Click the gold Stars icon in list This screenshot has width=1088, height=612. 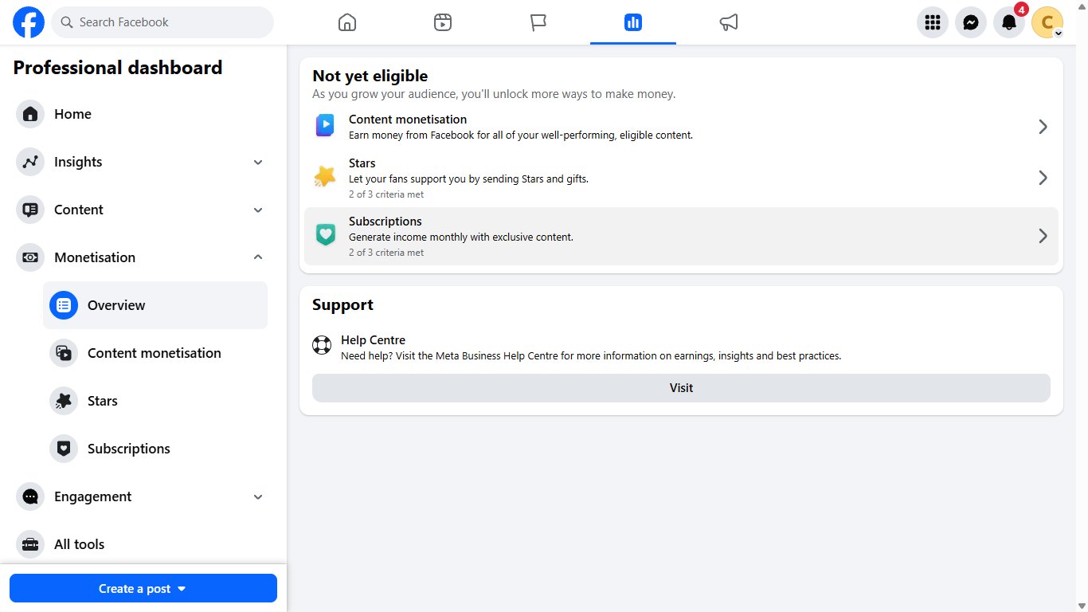325,177
